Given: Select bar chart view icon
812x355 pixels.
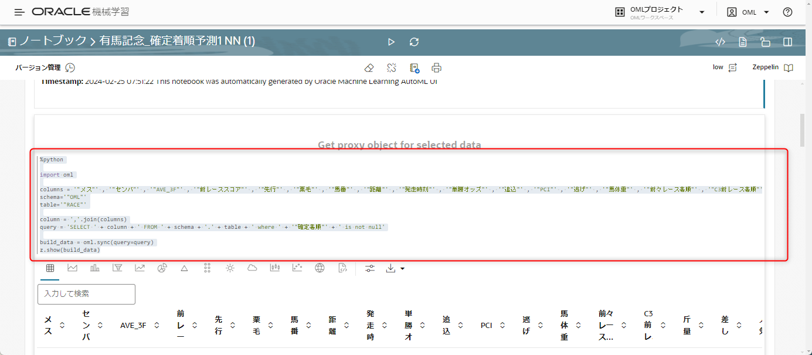Looking at the screenshot, I should coord(95,268).
